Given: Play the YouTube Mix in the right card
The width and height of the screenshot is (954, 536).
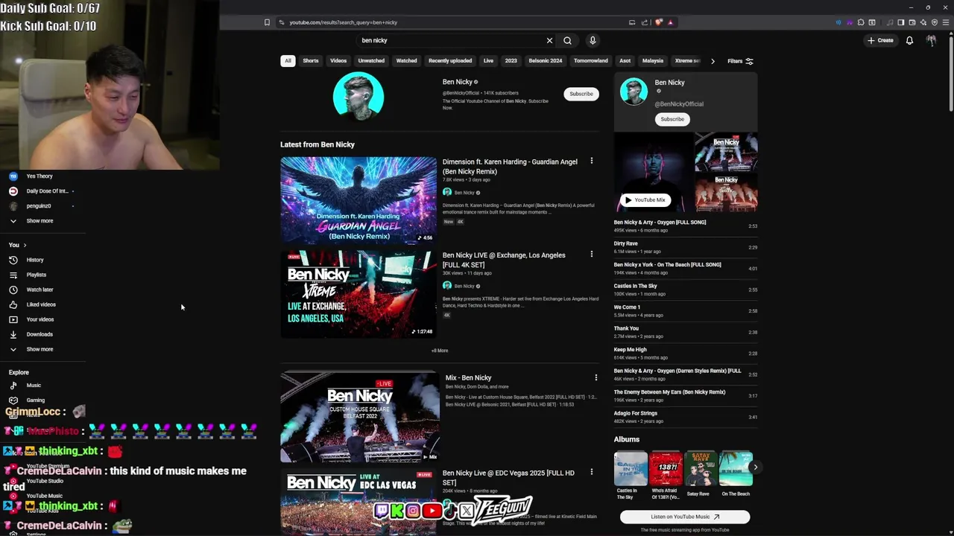Looking at the screenshot, I should click(x=645, y=200).
